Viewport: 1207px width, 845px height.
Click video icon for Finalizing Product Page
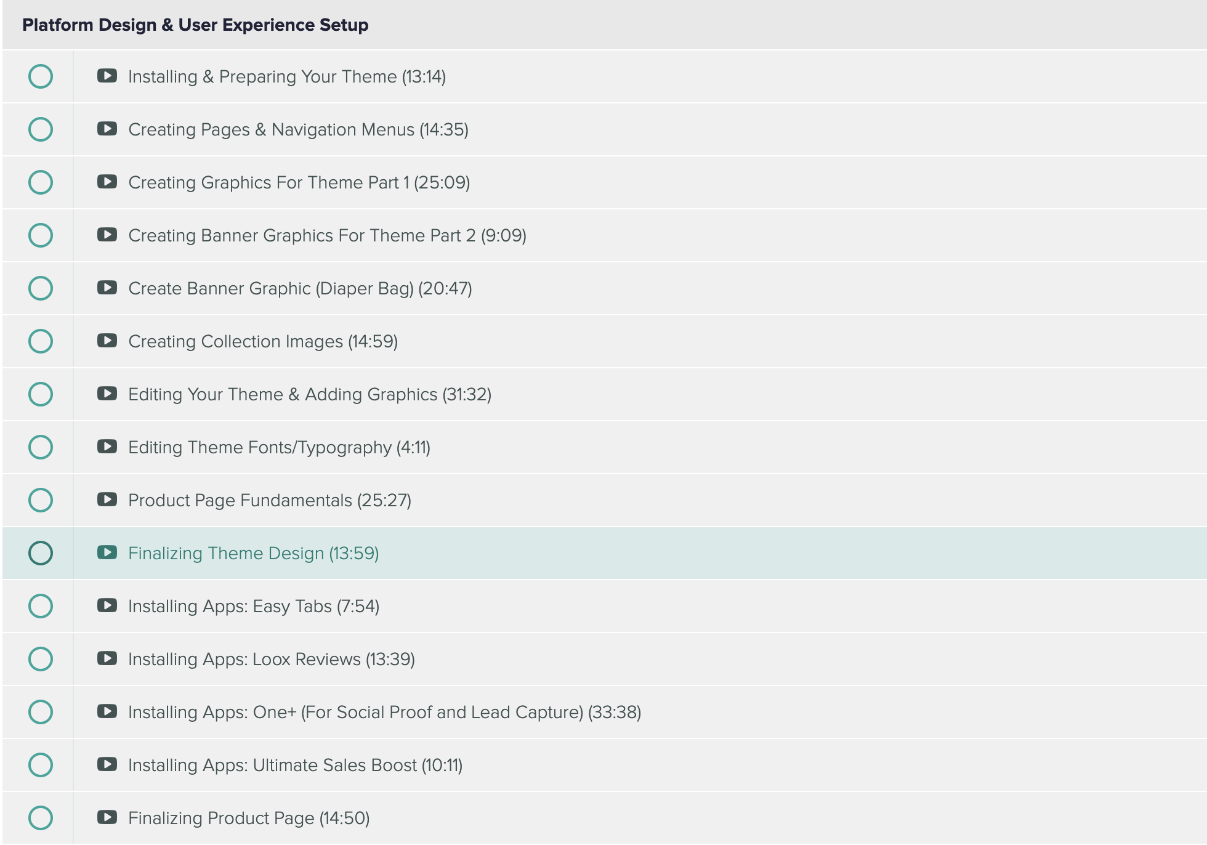[x=107, y=817]
